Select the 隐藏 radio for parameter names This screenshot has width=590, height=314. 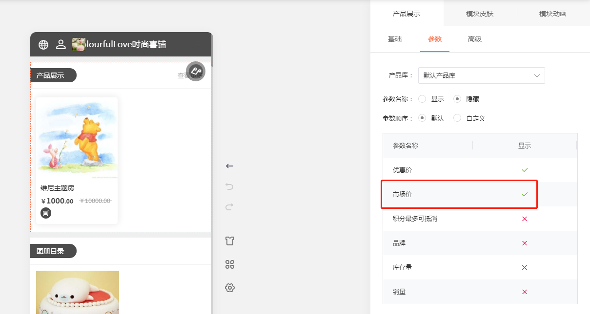coord(457,99)
